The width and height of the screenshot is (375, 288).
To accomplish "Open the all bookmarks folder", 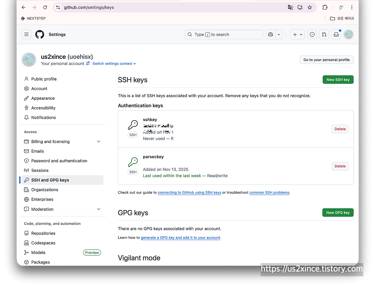I will (342, 18).
